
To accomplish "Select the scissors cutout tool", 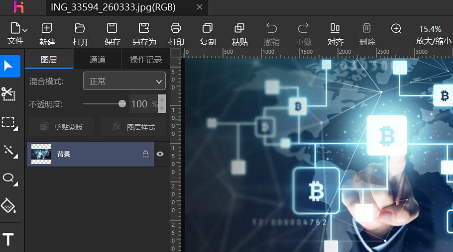I will pos(8,94).
